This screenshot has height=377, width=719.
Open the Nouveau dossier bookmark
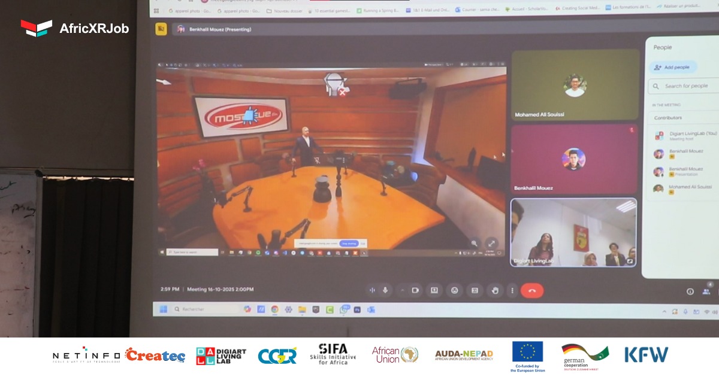pyautogui.click(x=283, y=10)
